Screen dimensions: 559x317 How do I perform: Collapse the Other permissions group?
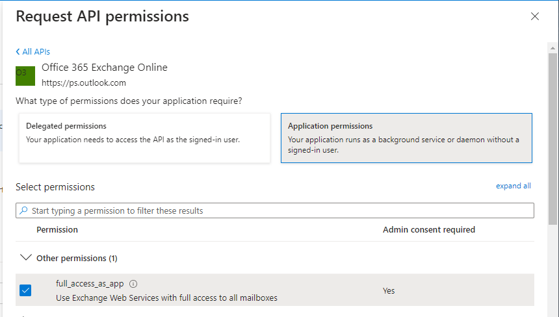pyautogui.click(x=25, y=257)
